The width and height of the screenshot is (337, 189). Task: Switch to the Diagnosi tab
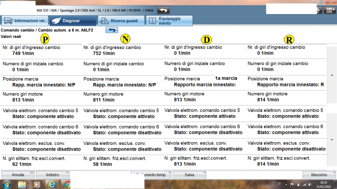click(x=73, y=21)
